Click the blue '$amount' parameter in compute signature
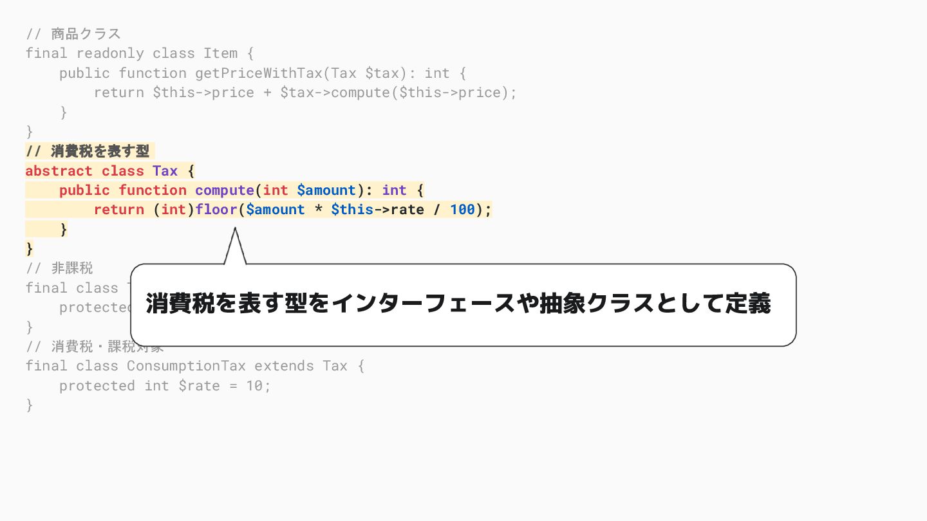The width and height of the screenshot is (927, 521). [326, 190]
